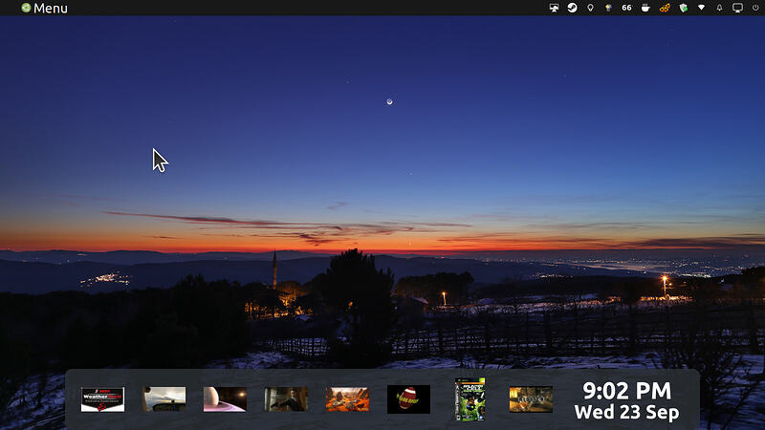Image resolution: width=765 pixels, height=430 pixels.
Task: Toggle the Caffeine coffee cup icon
Action: 645,8
